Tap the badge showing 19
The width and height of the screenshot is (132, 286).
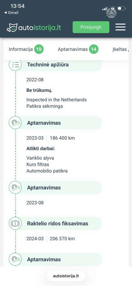coord(39,49)
